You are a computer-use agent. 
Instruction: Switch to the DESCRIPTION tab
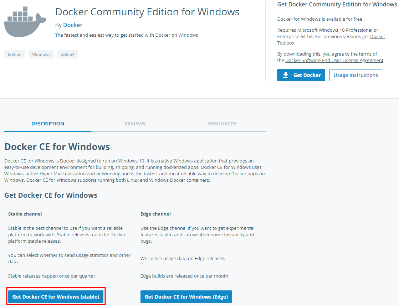[x=48, y=124]
